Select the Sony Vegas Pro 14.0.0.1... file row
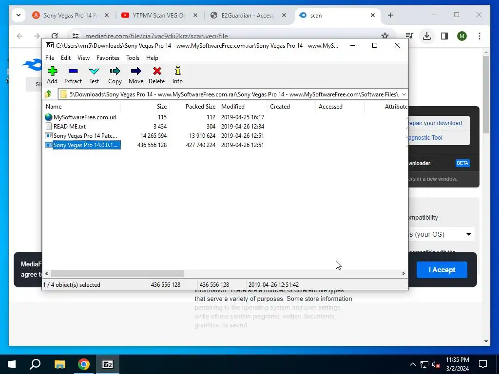 tap(225, 145)
